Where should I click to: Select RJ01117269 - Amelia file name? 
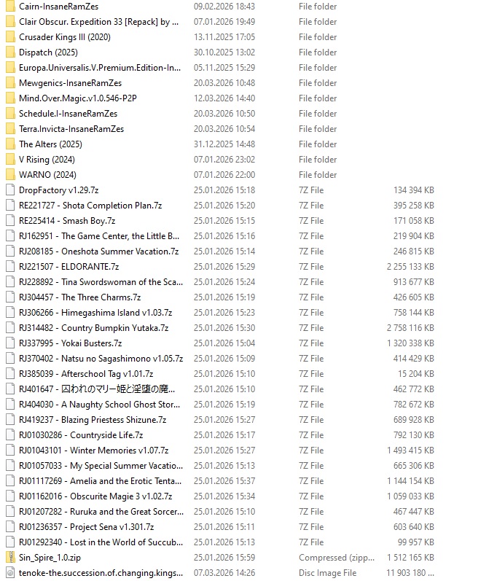click(x=101, y=481)
